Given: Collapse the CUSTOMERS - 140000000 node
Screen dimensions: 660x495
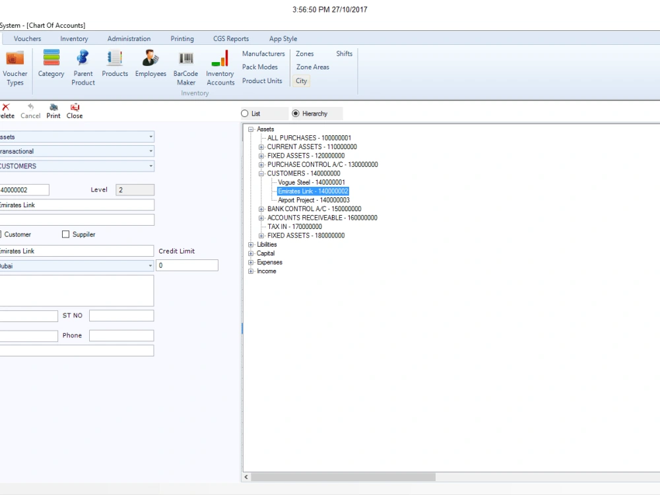Looking at the screenshot, I should [x=261, y=174].
